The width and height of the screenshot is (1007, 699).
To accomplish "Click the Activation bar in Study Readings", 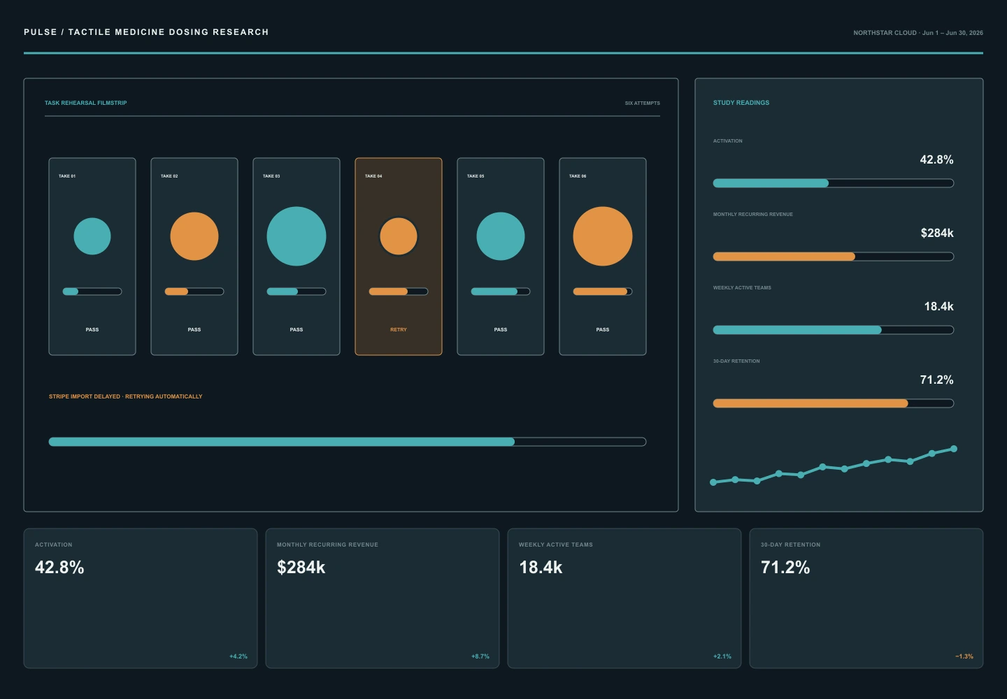I will point(834,183).
